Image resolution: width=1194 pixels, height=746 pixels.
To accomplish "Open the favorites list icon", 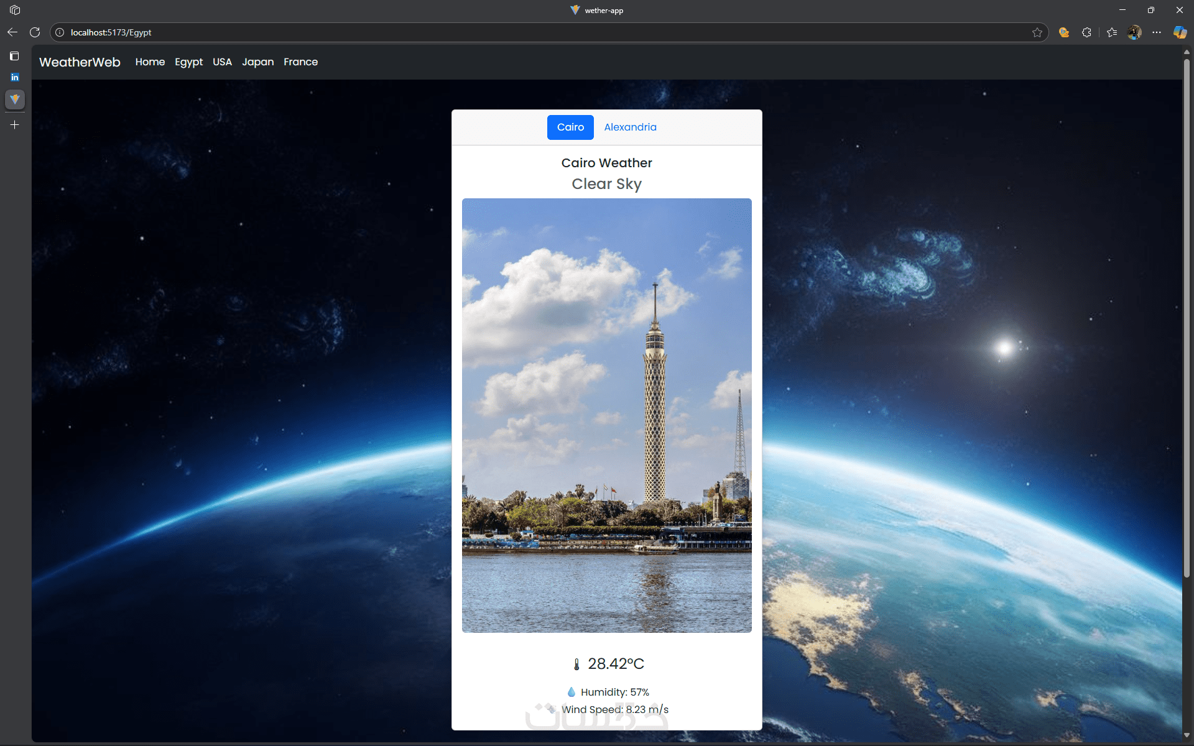I will pos(1112,32).
